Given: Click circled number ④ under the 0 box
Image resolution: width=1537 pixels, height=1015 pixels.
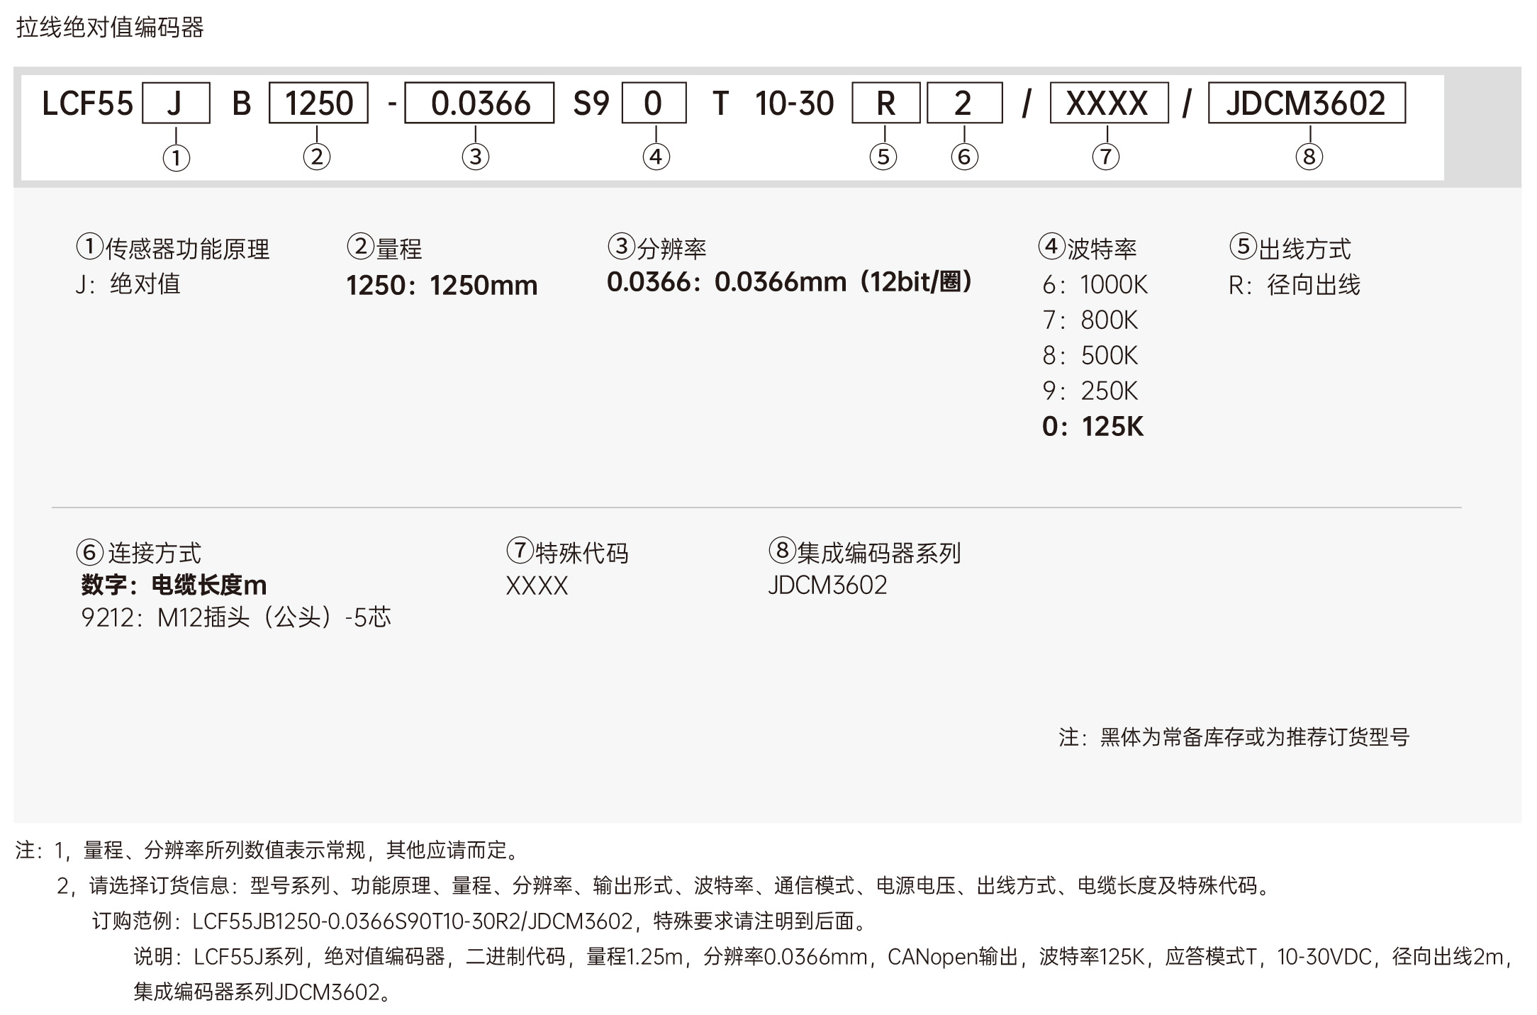Looking at the screenshot, I should [x=656, y=157].
